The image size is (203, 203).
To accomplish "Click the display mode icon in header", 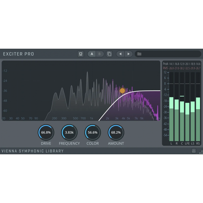I will (x=81, y=54).
